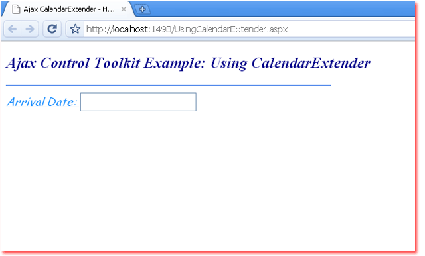
Task: Click the address bar URL field
Action: [x=250, y=29]
